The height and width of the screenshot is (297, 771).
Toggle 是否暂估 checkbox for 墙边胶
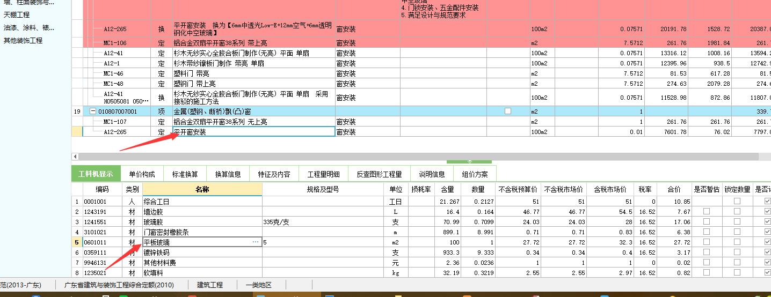pyautogui.click(x=707, y=212)
